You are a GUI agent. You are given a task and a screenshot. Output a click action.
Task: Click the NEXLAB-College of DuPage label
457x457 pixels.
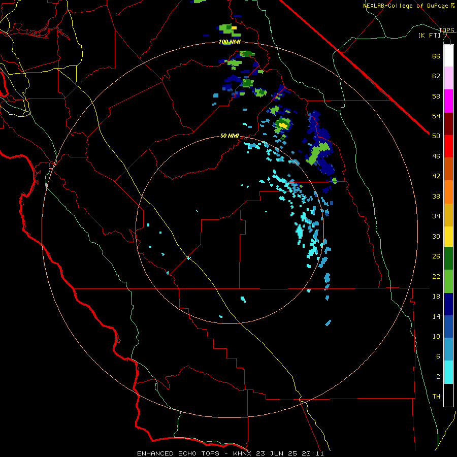405,6
